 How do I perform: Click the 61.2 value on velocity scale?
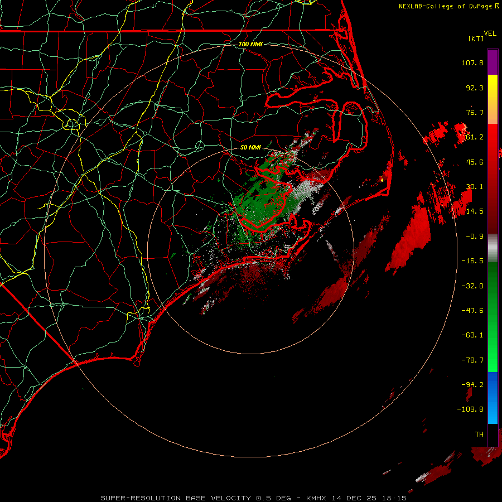click(x=475, y=137)
